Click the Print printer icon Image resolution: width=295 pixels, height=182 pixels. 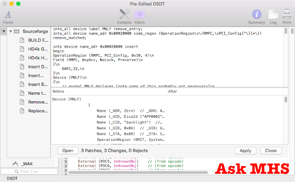(287, 14)
